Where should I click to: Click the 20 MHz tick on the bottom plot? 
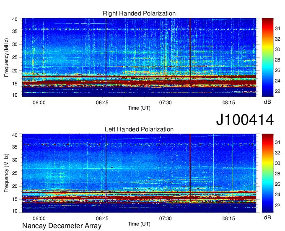15,186
